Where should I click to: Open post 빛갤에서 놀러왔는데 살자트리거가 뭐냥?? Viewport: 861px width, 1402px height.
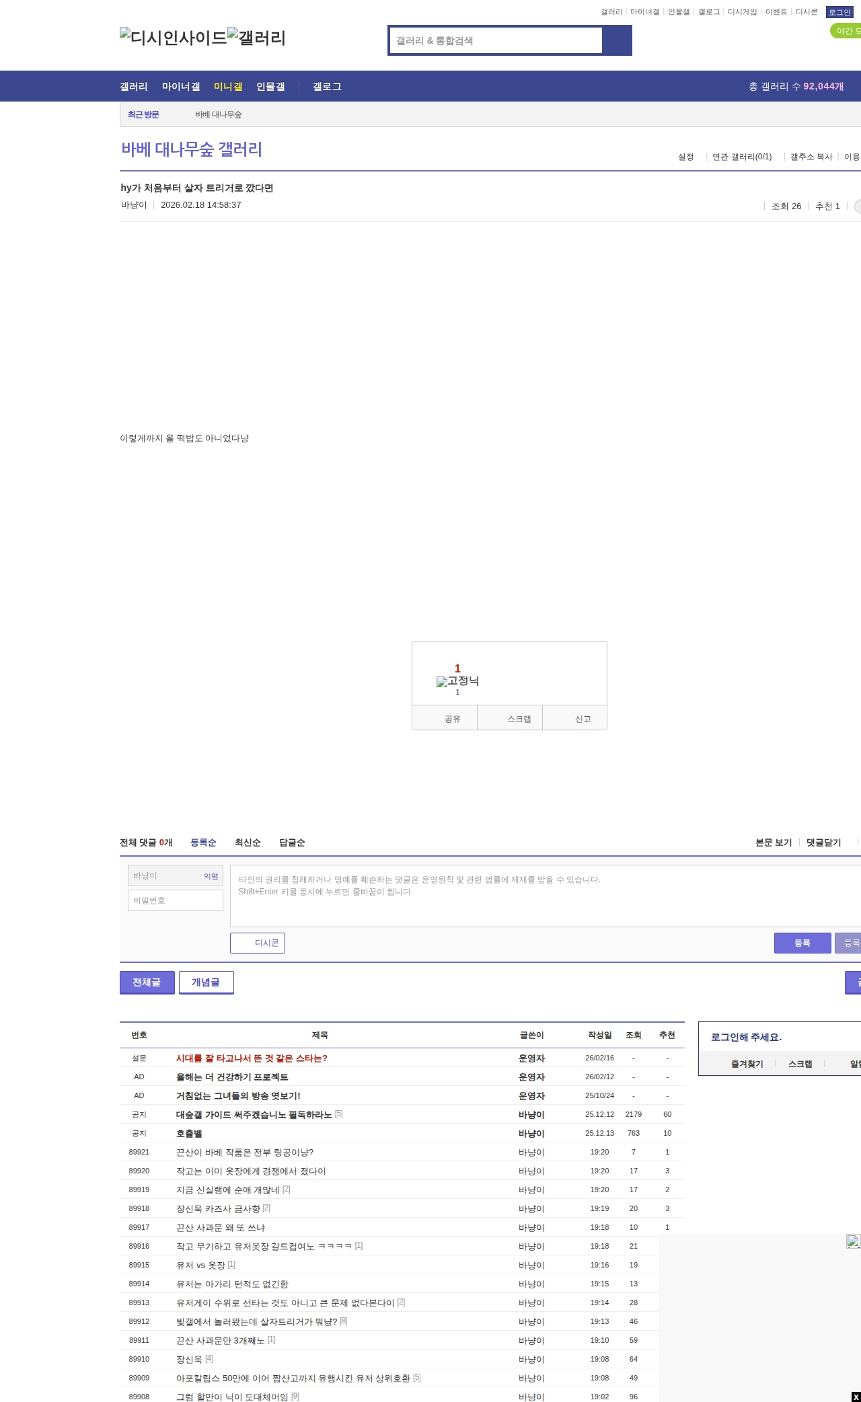point(257,1321)
